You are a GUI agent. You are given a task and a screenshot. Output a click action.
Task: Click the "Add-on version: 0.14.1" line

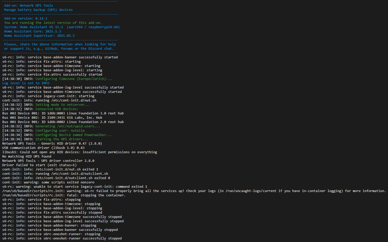[x=26, y=18]
